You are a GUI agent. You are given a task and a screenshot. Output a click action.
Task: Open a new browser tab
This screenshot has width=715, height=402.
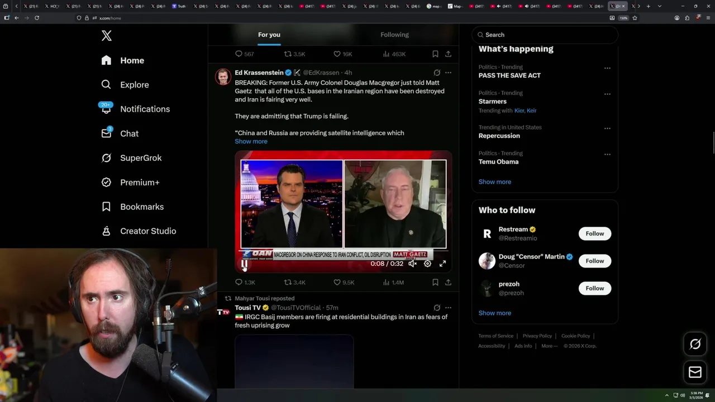pos(648,6)
